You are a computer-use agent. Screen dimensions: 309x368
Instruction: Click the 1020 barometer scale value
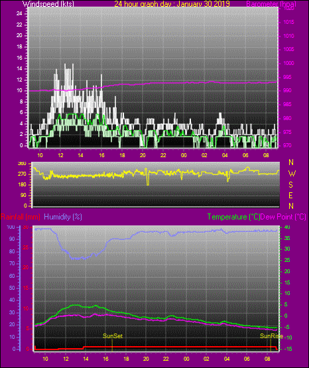click(x=288, y=9)
